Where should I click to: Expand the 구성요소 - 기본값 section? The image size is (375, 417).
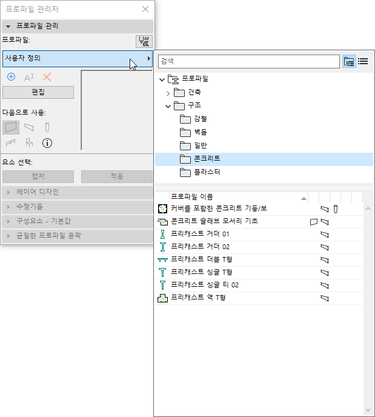tap(78, 221)
